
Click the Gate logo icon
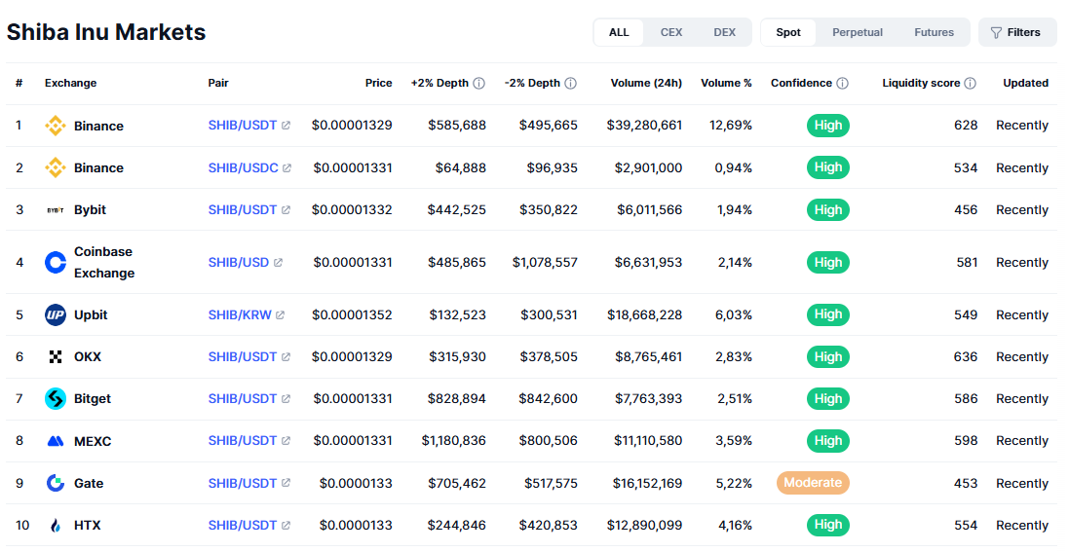(56, 483)
